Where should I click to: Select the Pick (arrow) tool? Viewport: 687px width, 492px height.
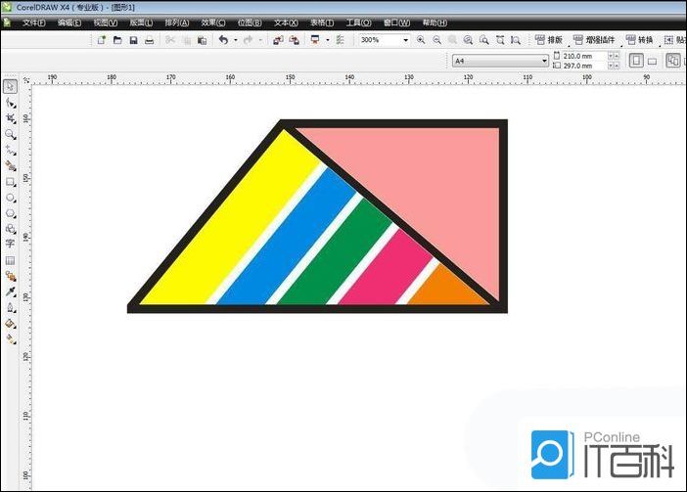pos(11,86)
